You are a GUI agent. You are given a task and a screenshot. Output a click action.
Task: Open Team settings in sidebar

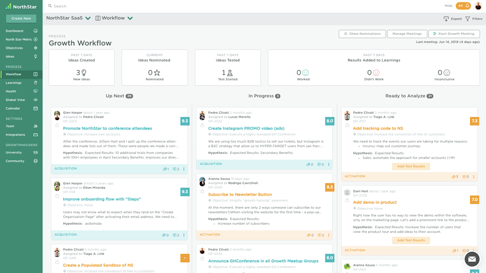[x=22, y=126]
